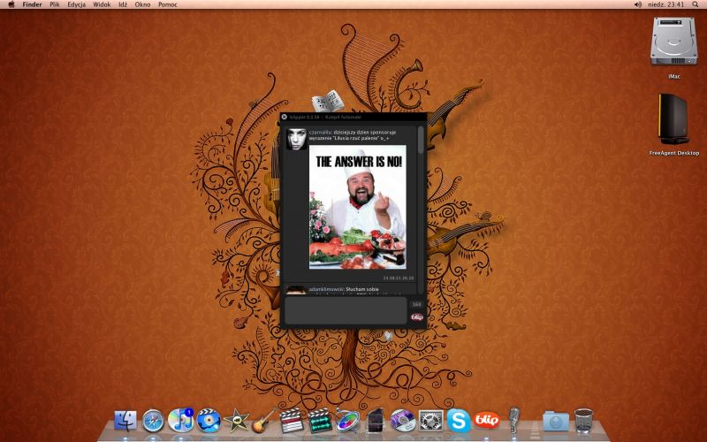The height and width of the screenshot is (442, 707).
Task: Open Soundtrack waveform clapperboard in dock
Action: pos(320,421)
